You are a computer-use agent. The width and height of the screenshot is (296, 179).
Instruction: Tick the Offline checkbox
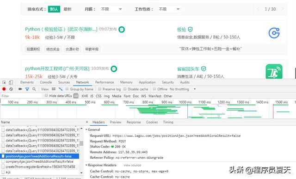(154, 89)
